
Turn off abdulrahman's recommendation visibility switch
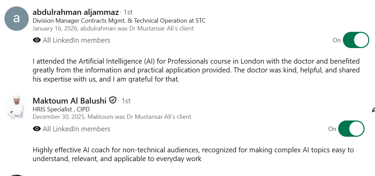pos(356,40)
